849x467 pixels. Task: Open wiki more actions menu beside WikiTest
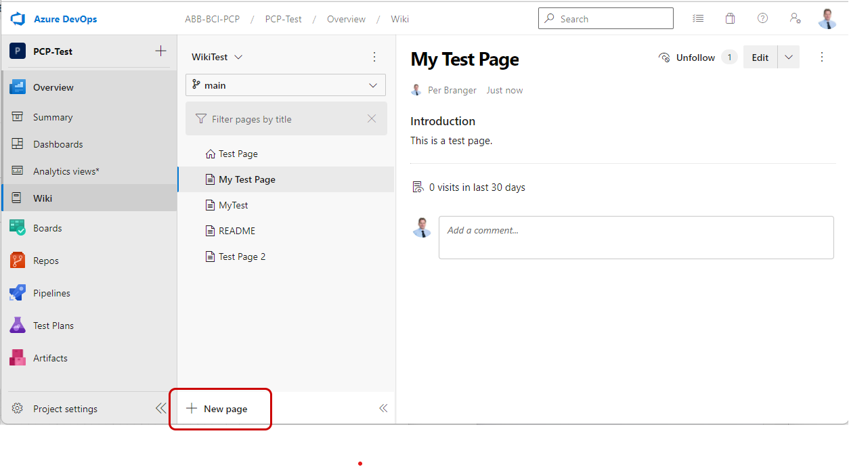[374, 57]
